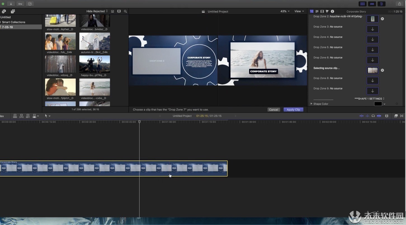Click the Drop Zone 3 source well
Image resolution: width=406 pixels, height=225 pixels.
[372, 29]
